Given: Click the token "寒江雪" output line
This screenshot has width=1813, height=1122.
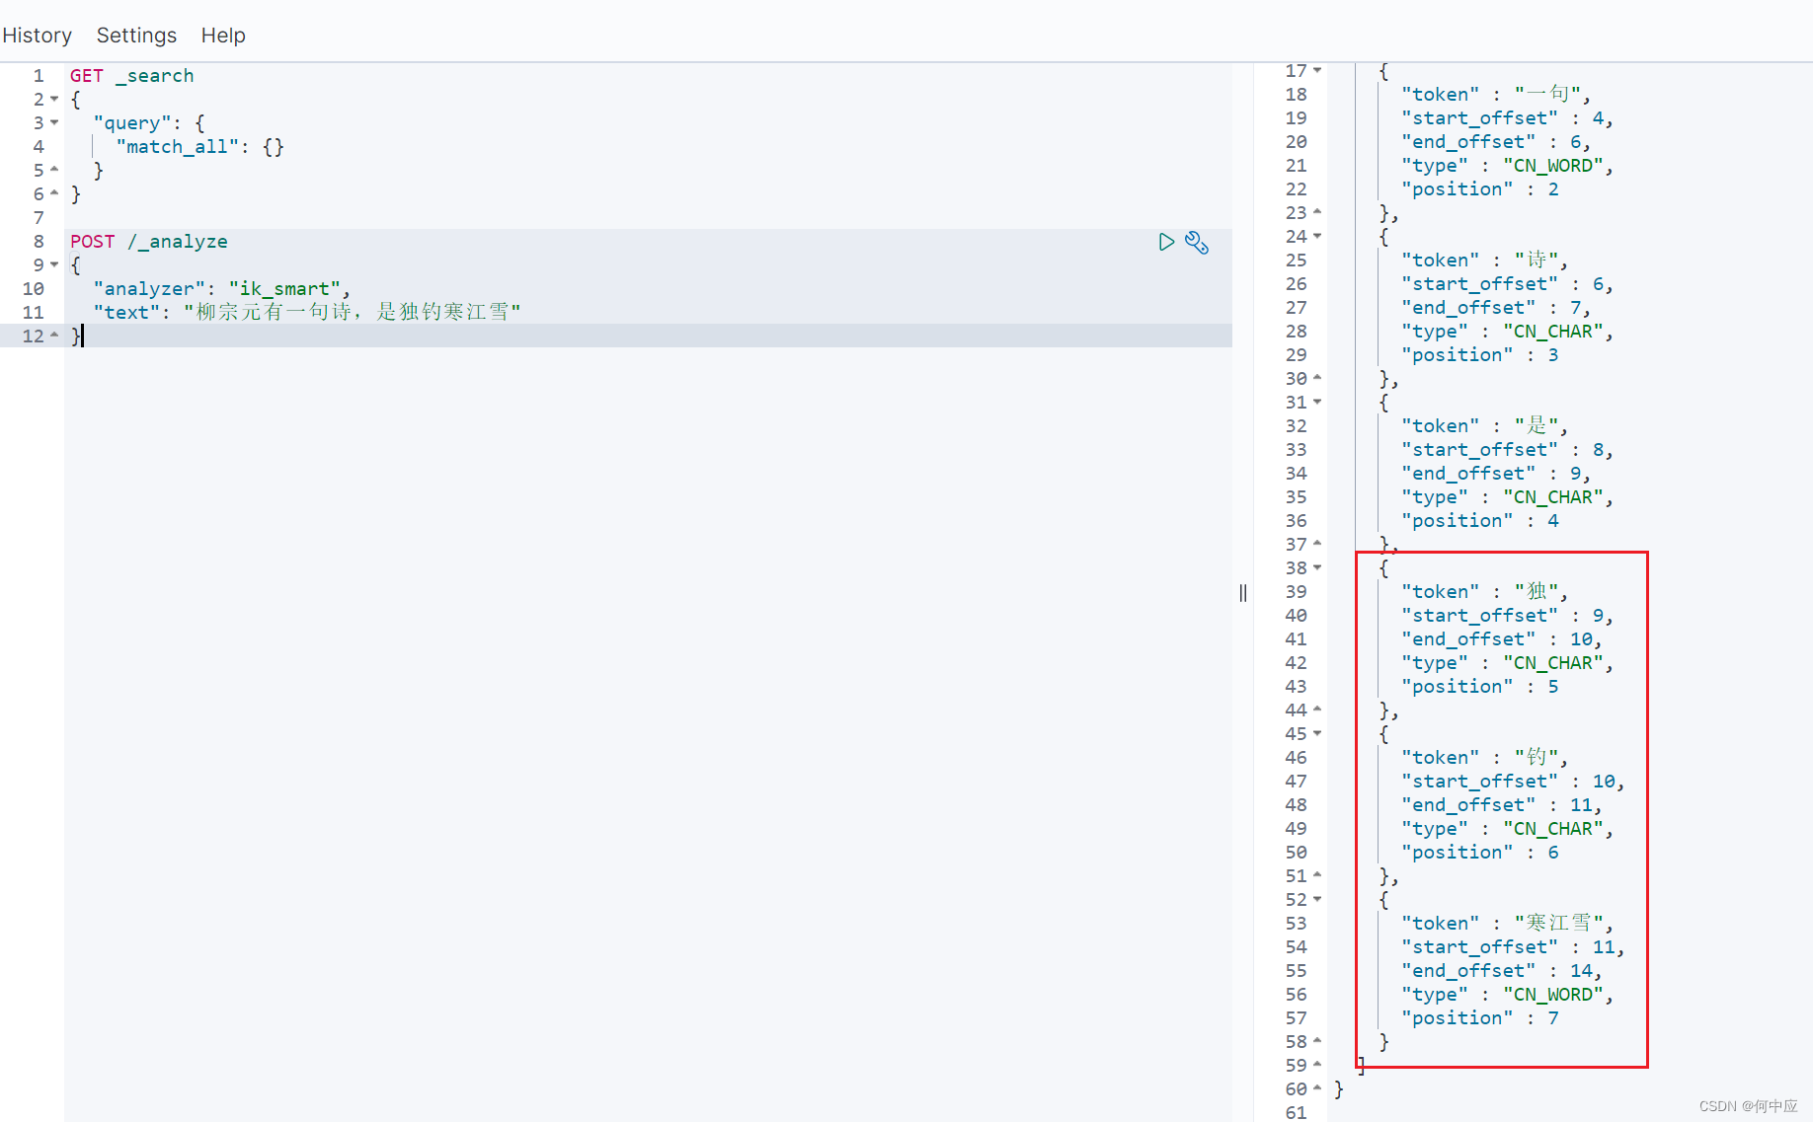Looking at the screenshot, I should click(1508, 924).
